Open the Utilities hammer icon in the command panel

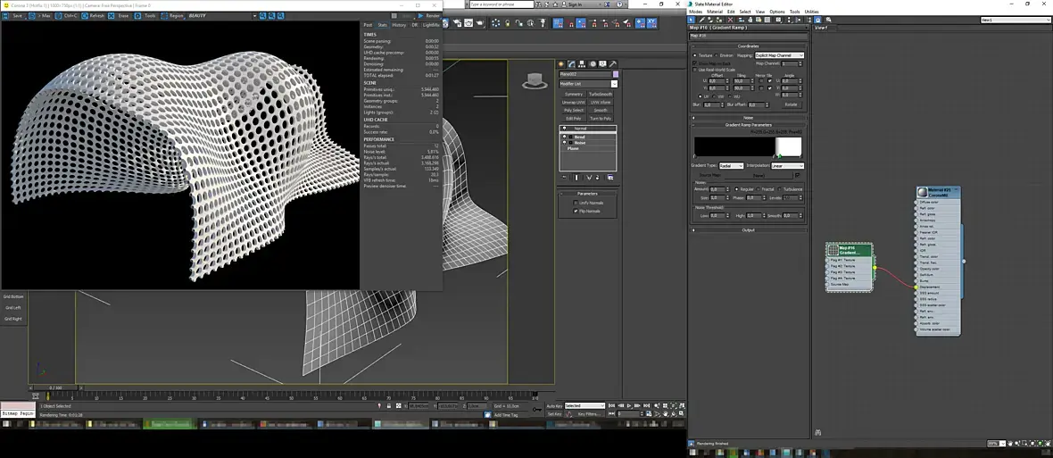pos(614,64)
